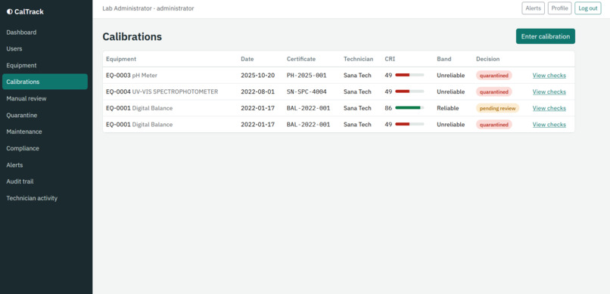Screen dimensions: 610x294
Task: View checks for EQ-0003 pH Meter
Action: (549, 76)
